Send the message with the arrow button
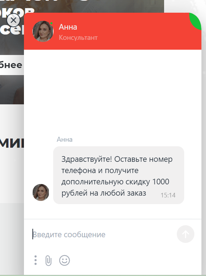The width and height of the screenshot is (206, 276). 186,234
